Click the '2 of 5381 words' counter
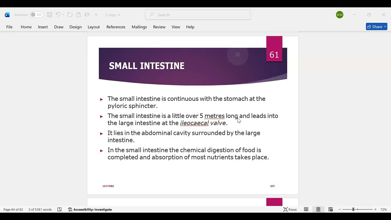The image size is (391, 220). coord(40,210)
